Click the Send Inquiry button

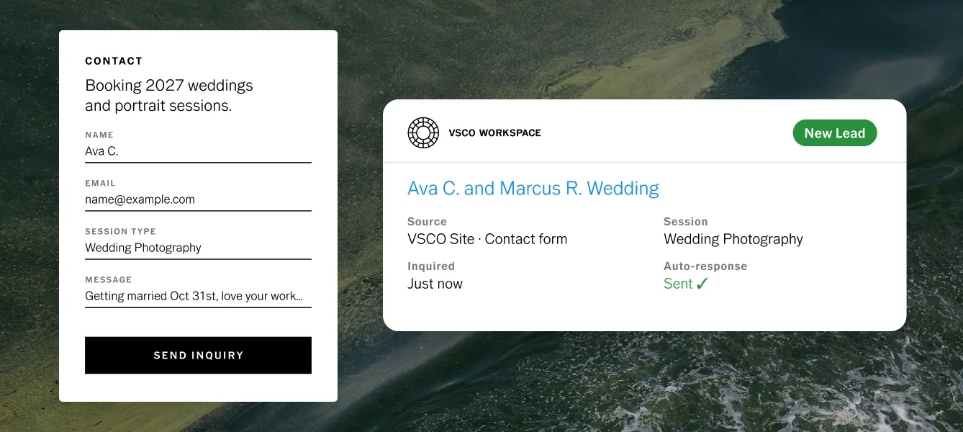coord(198,355)
